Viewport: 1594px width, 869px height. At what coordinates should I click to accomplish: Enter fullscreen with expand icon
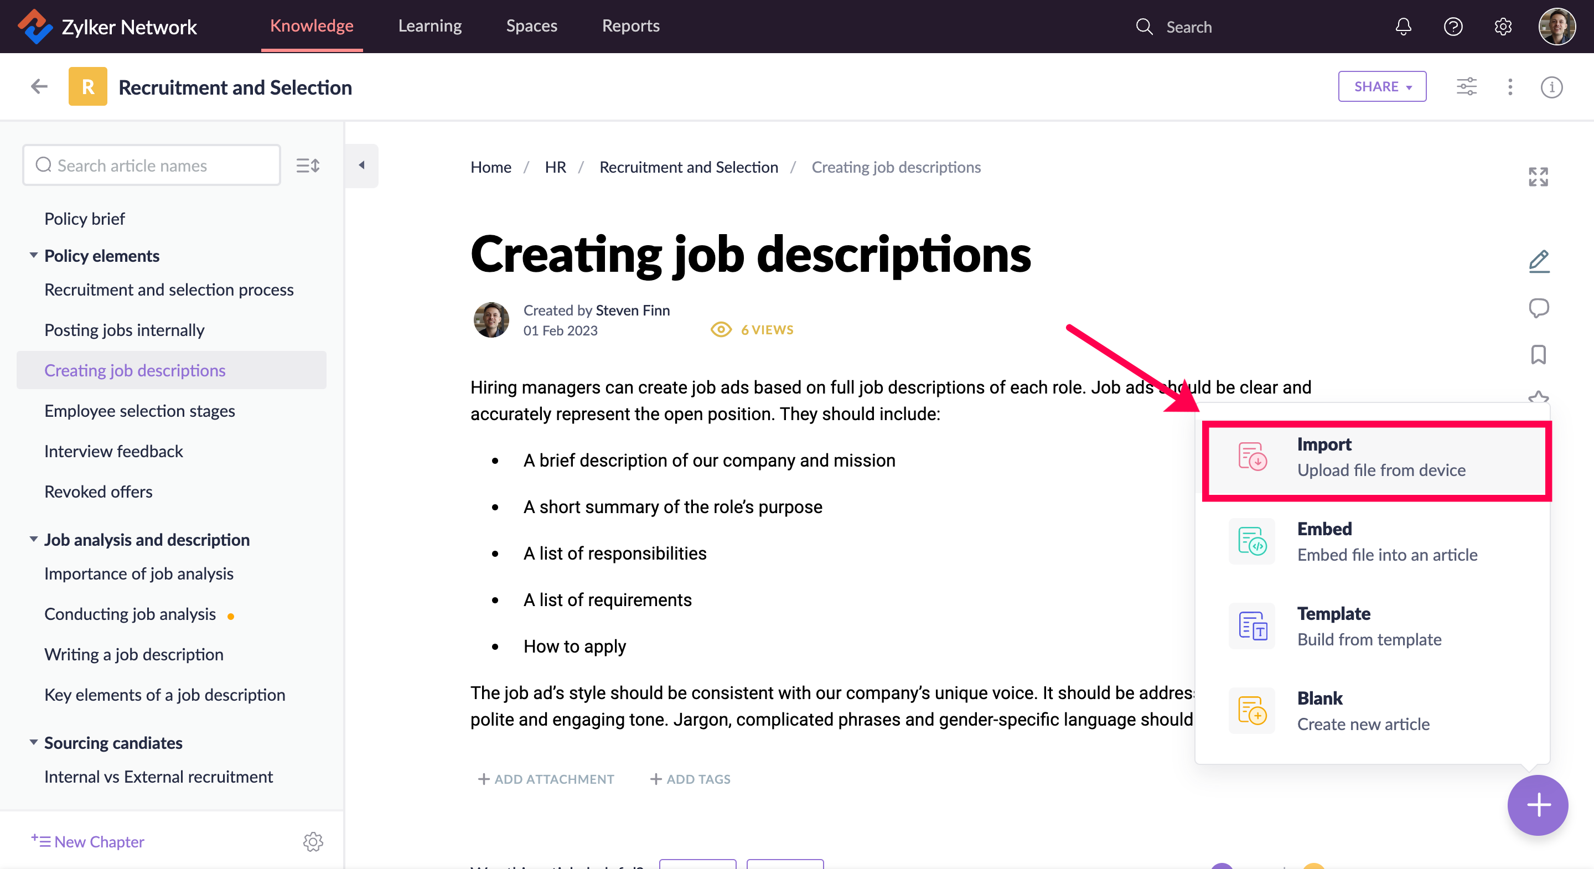pyautogui.click(x=1538, y=177)
